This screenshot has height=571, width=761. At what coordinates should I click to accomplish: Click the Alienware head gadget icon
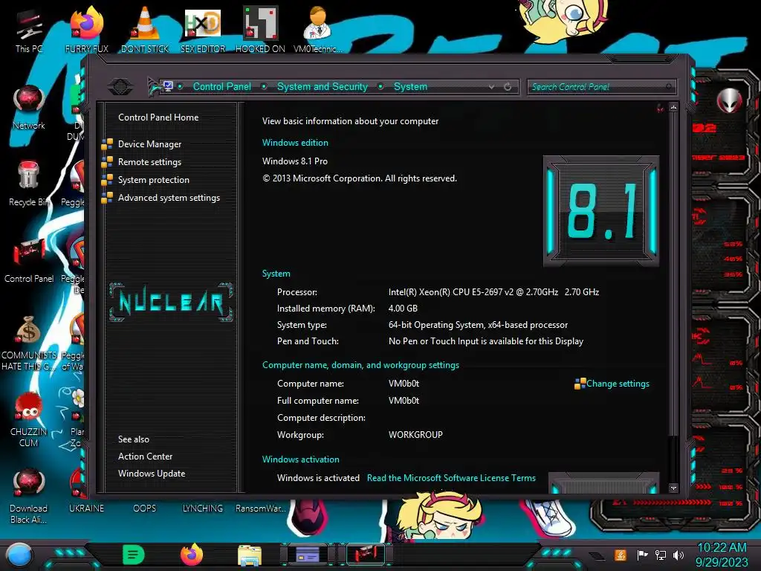click(x=729, y=100)
